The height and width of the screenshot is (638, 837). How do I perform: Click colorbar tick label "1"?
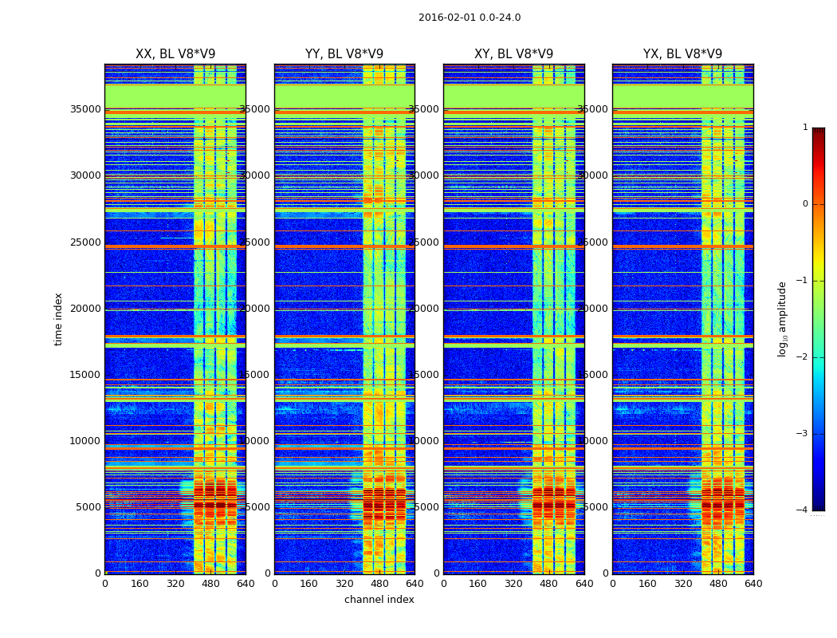805,127
